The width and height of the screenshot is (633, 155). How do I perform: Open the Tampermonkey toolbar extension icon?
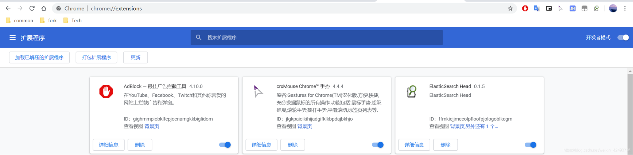(585, 8)
